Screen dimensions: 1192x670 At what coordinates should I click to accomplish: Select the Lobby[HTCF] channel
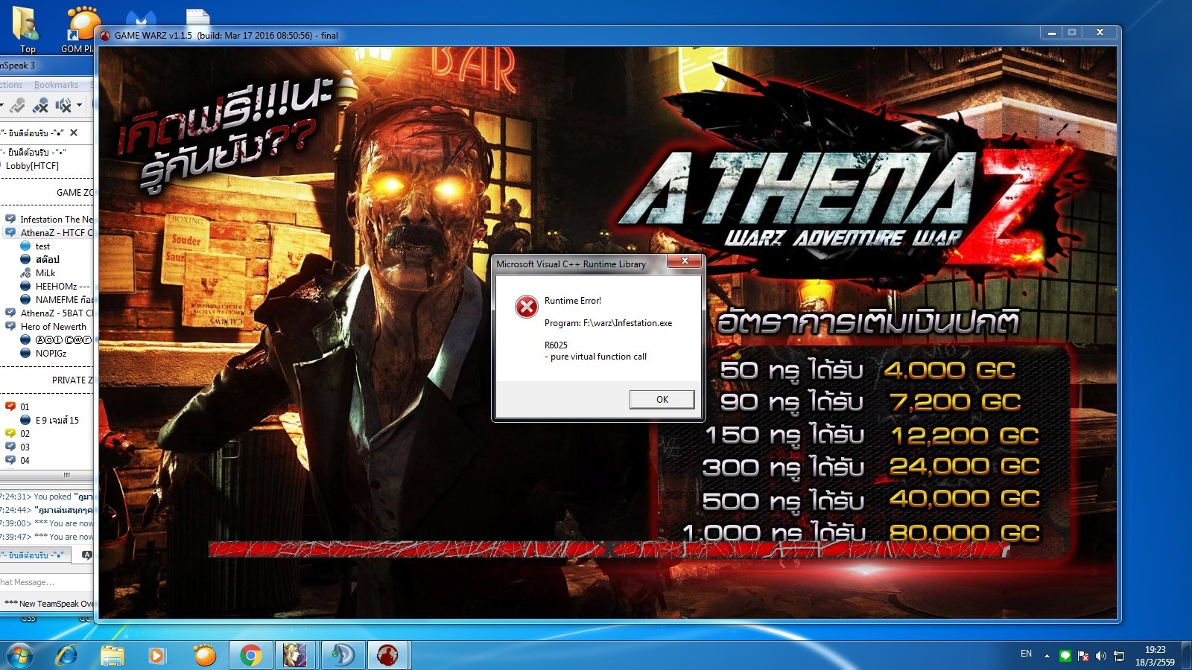(x=32, y=166)
